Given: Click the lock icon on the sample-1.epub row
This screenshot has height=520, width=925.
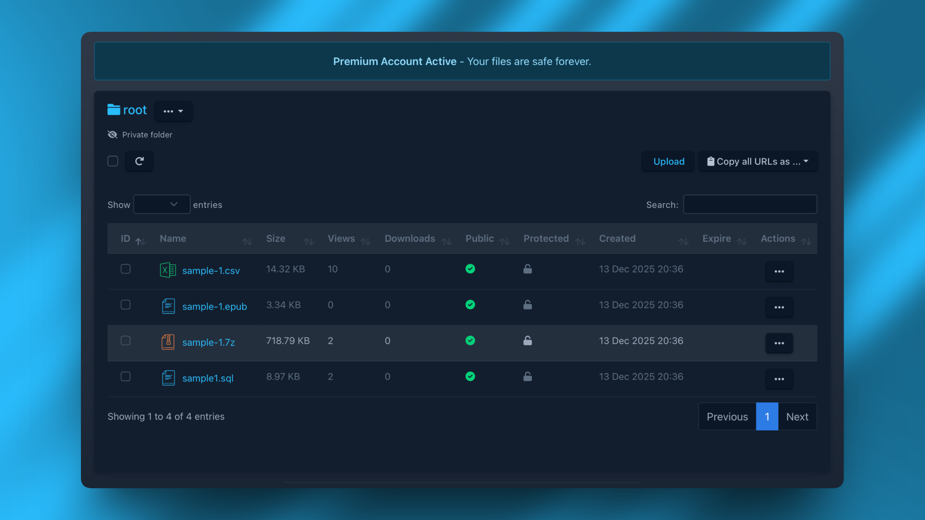Looking at the screenshot, I should [528, 305].
